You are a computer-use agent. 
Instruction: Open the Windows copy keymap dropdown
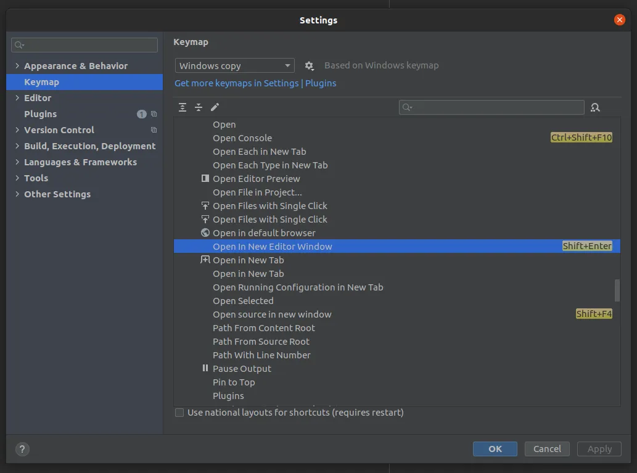234,66
